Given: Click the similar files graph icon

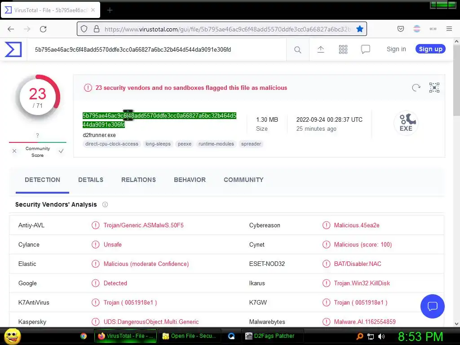Looking at the screenshot, I should 434,88.
